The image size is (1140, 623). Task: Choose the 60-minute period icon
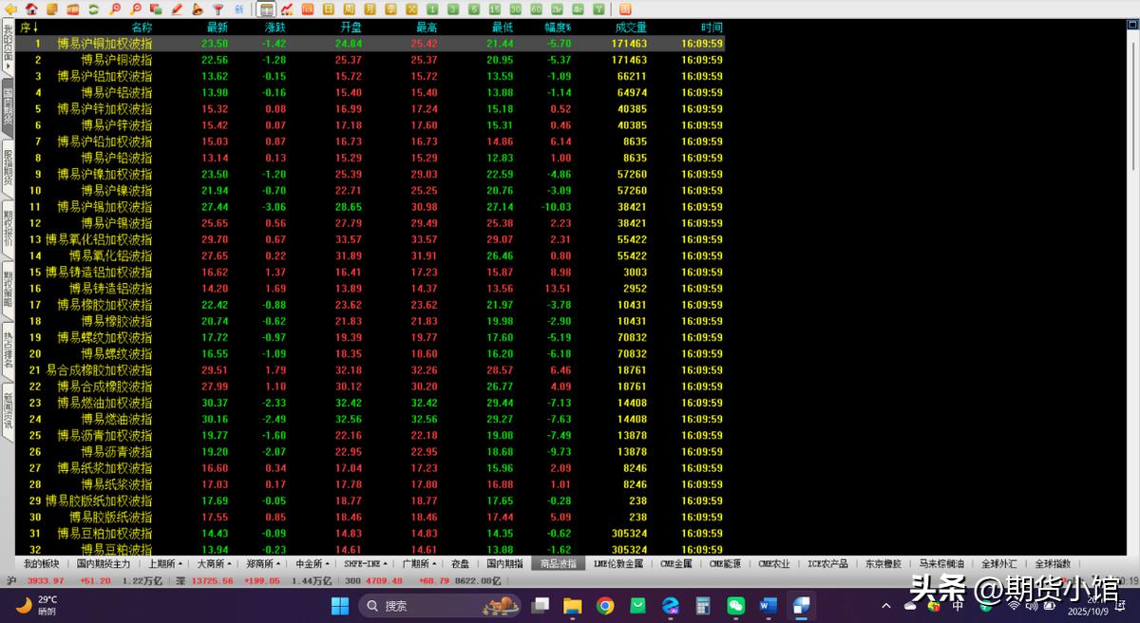(x=537, y=9)
